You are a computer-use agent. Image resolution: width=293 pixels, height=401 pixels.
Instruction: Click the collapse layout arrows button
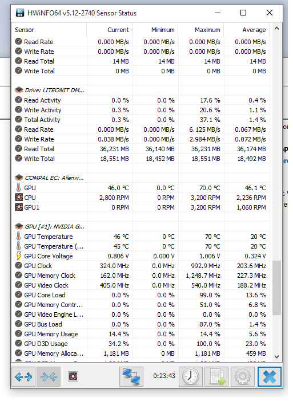pyautogui.click(x=49, y=376)
